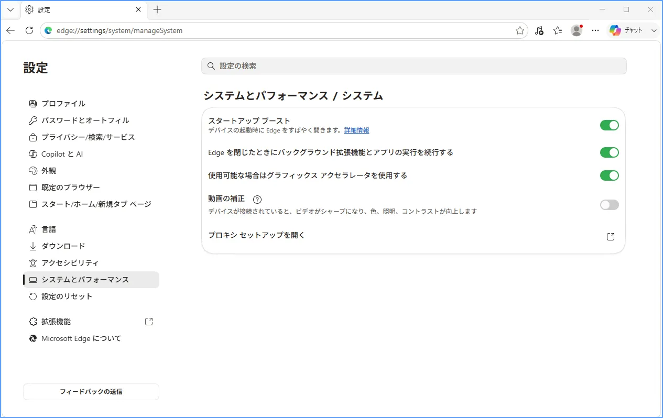Open ダウンロード settings
Image resolution: width=663 pixels, height=418 pixels.
91,246
